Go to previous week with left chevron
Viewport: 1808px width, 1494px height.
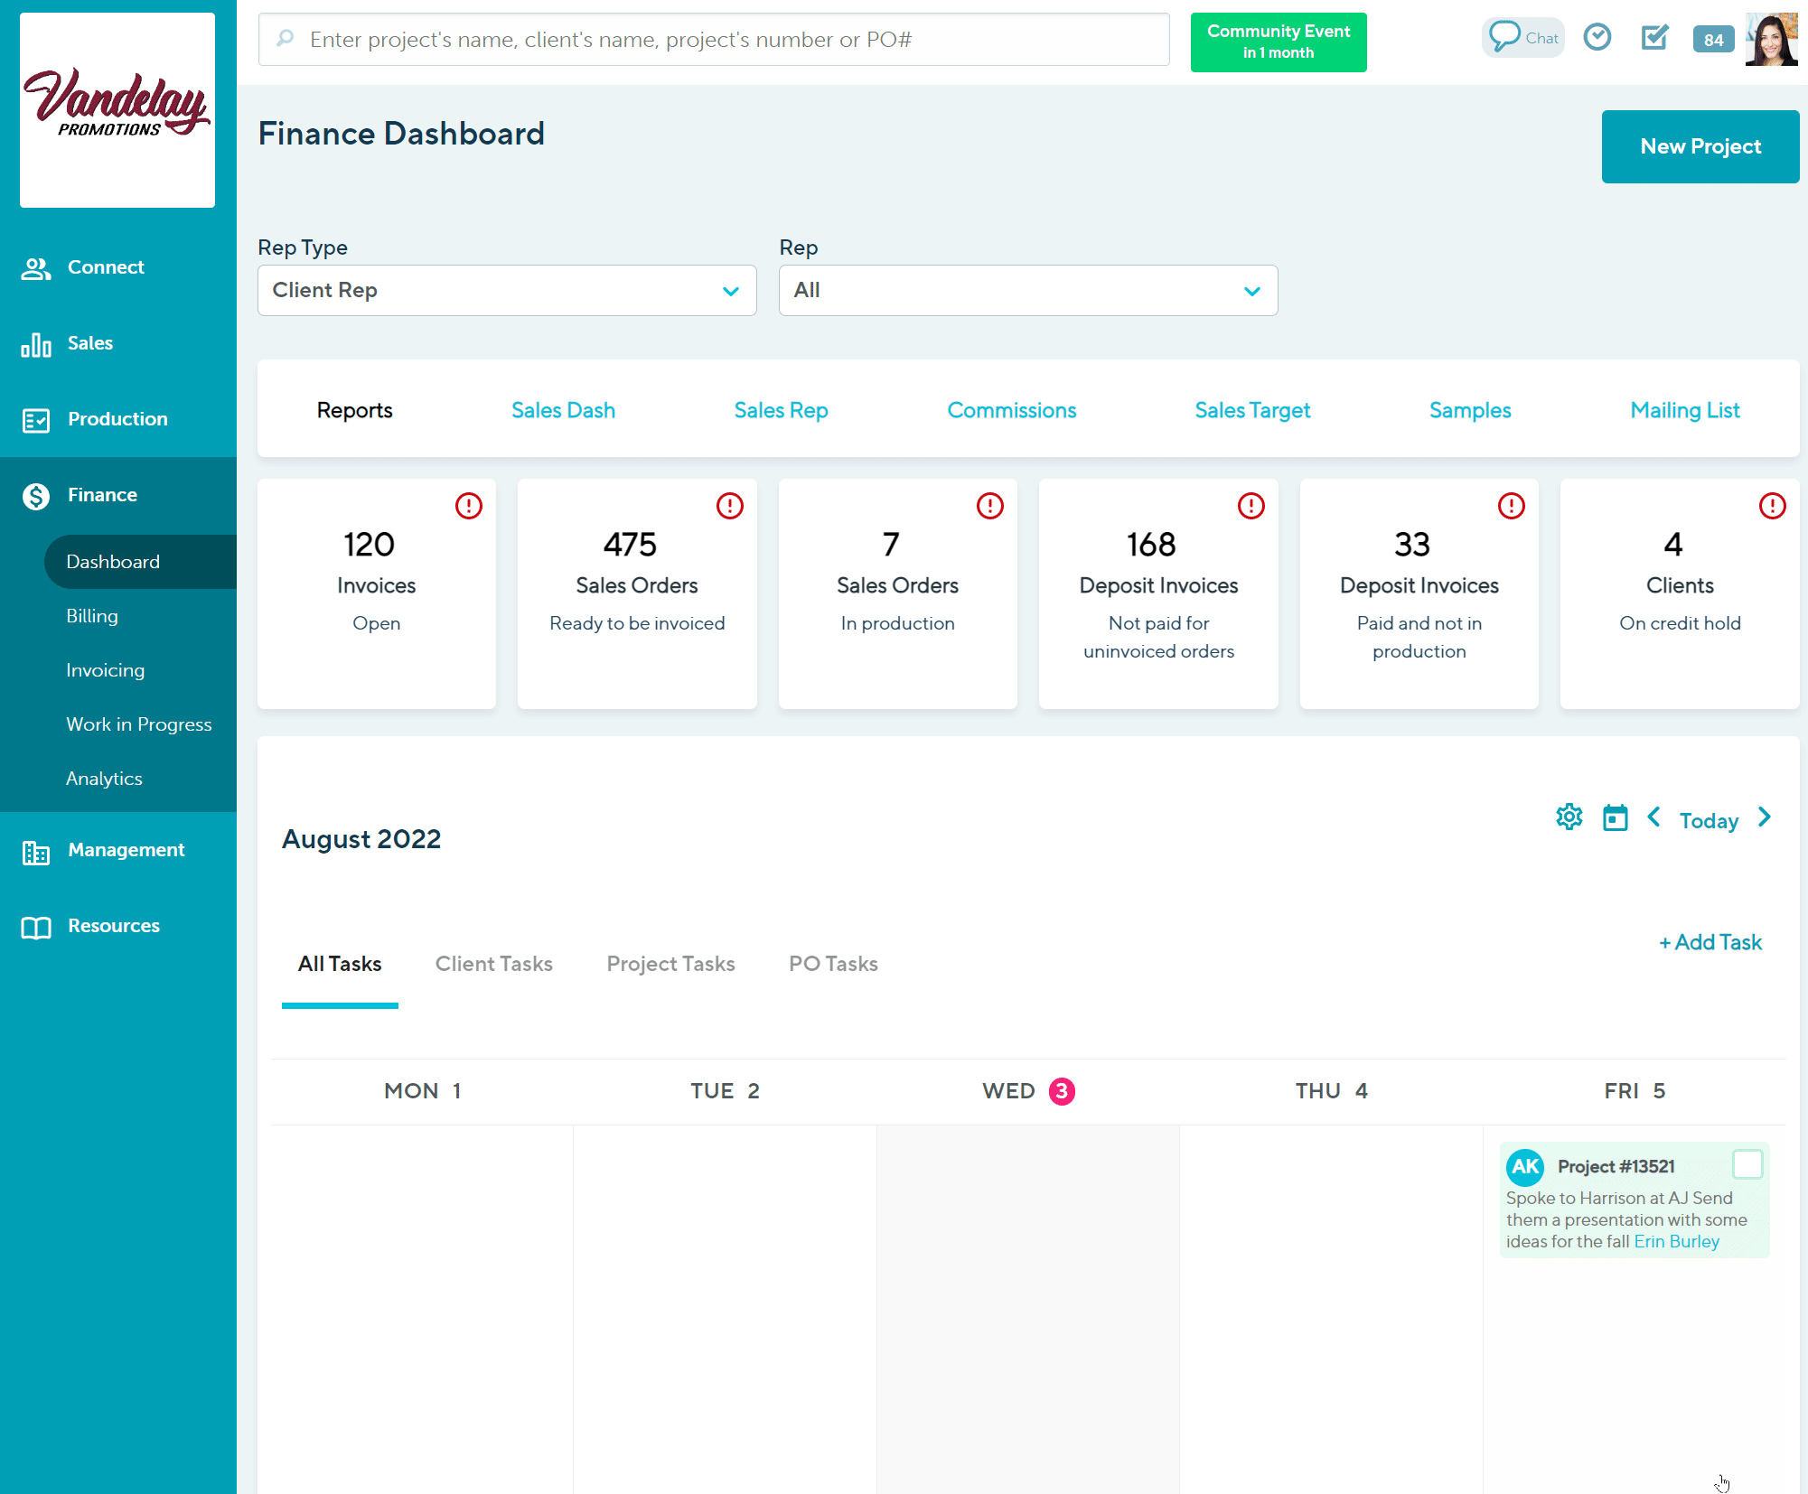(x=1653, y=817)
